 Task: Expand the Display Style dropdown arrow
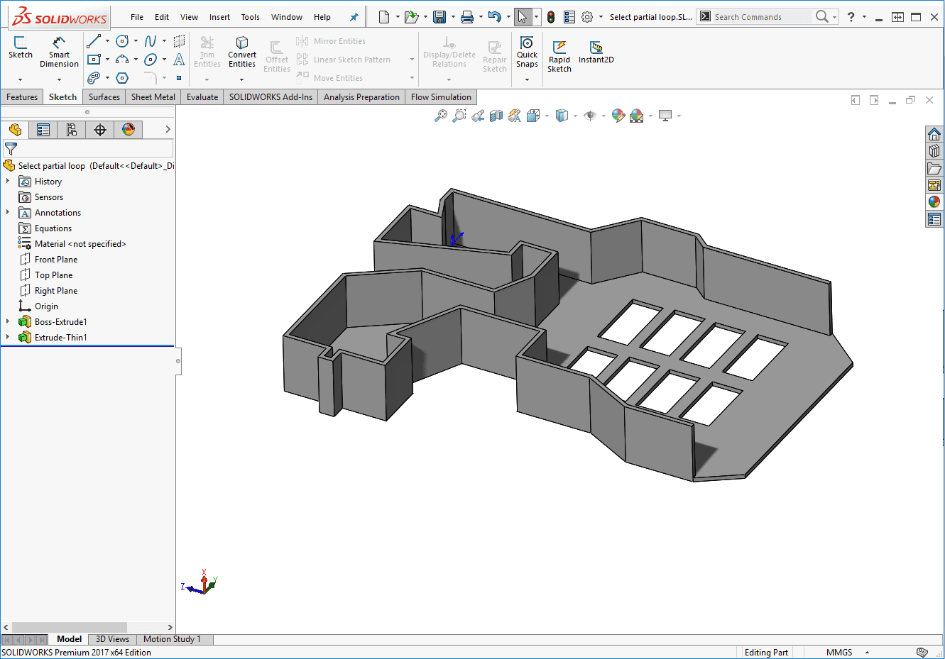574,116
